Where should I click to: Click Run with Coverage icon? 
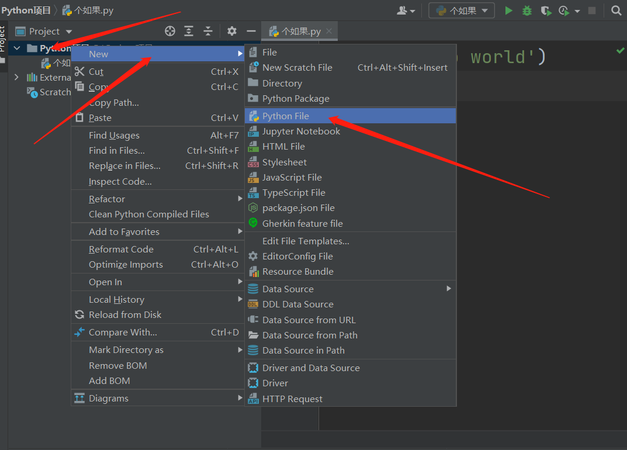coord(546,11)
